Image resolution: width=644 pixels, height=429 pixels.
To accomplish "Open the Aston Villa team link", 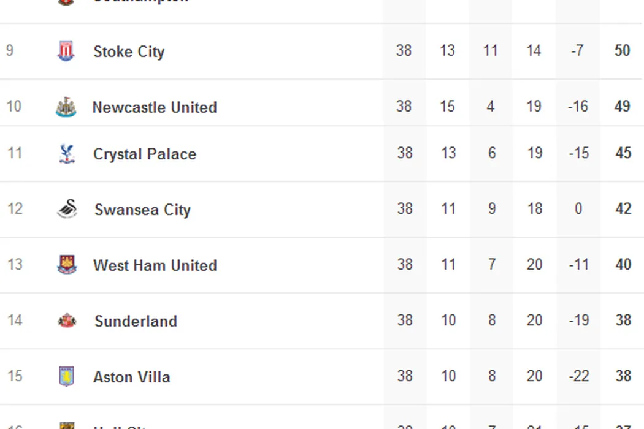I will coord(131,377).
